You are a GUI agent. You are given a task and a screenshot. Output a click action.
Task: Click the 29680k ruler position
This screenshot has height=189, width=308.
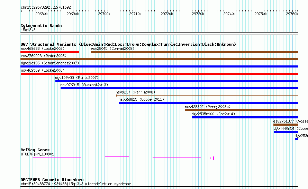(x=42, y=14)
